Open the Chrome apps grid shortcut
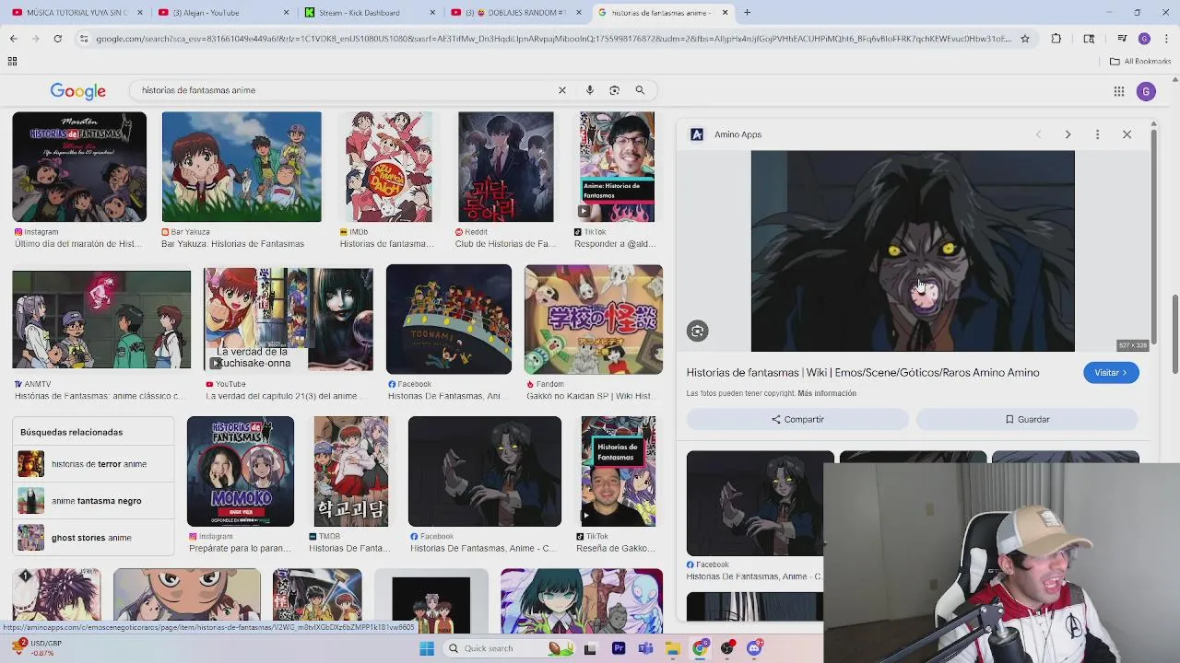Image resolution: width=1180 pixels, height=663 pixels. [x=12, y=61]
